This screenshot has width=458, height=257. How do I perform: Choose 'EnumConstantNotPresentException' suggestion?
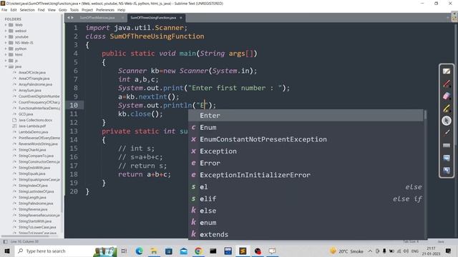tap(306, 140)
